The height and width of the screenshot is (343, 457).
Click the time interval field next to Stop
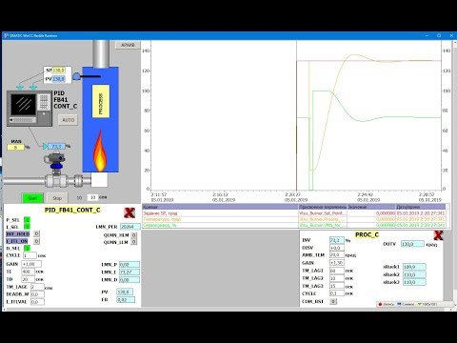[92, 197]
